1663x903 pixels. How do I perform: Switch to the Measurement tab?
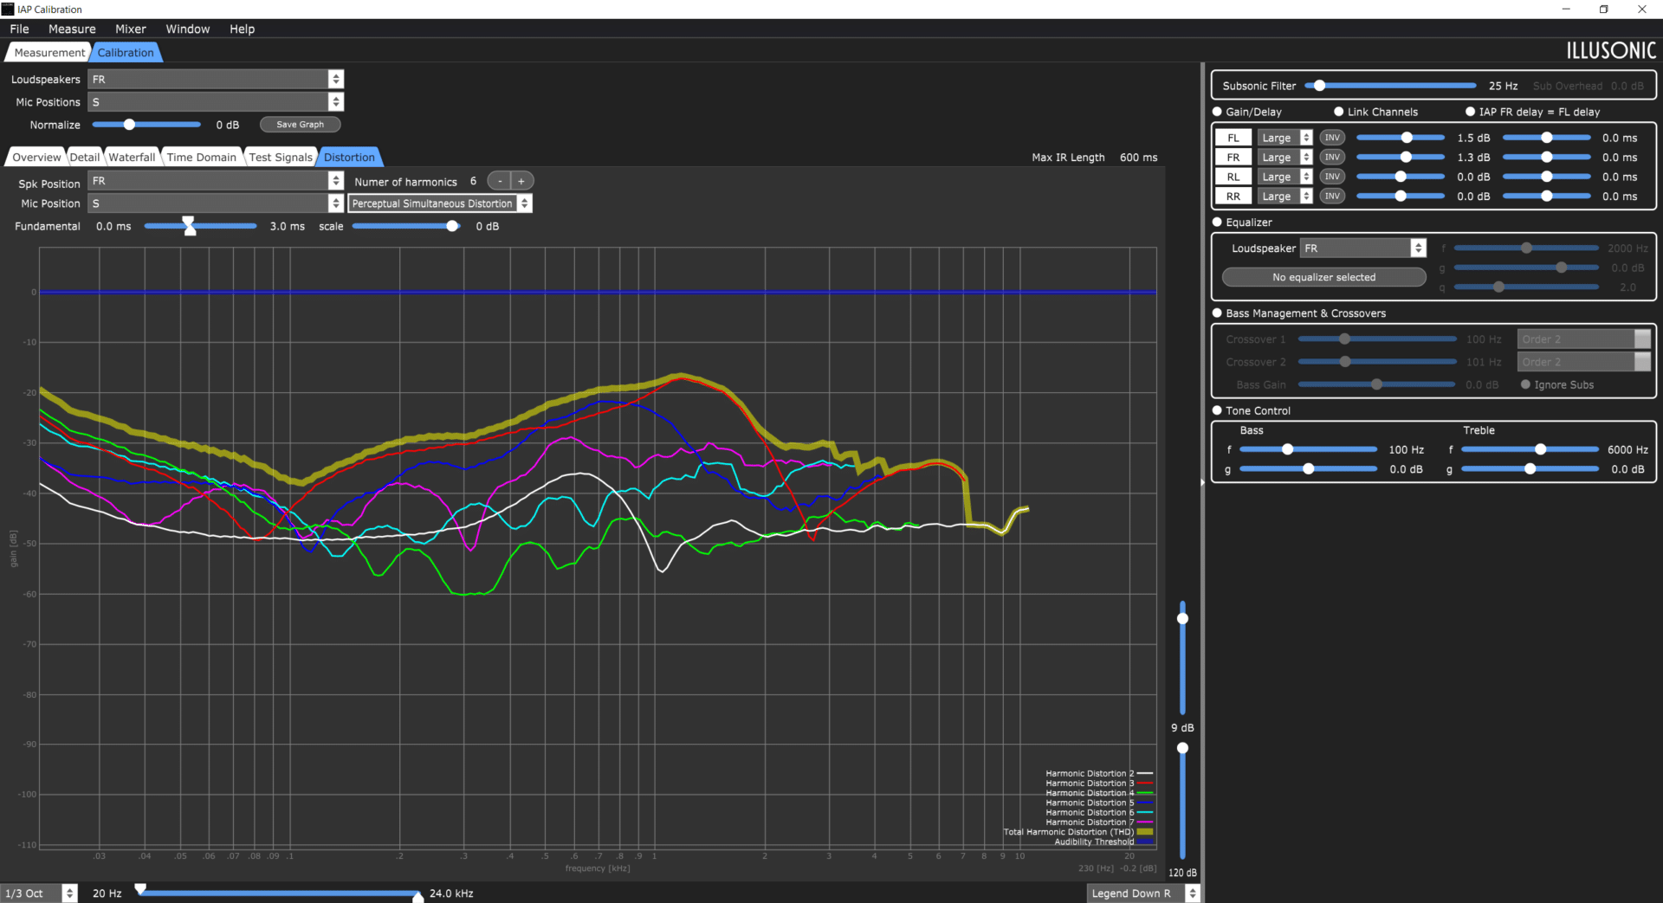(49, 53)
